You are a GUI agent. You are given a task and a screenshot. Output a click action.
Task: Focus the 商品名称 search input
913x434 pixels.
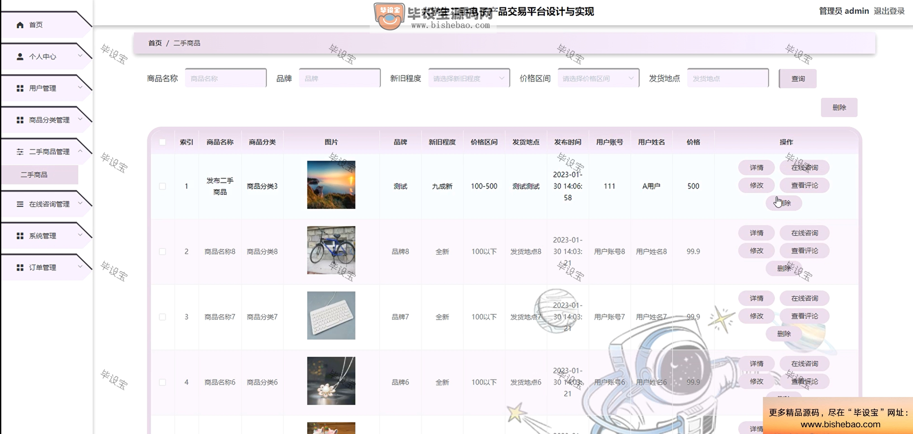[226, 78]
